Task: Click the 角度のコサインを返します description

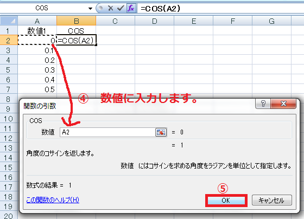Action: [60, 153]
